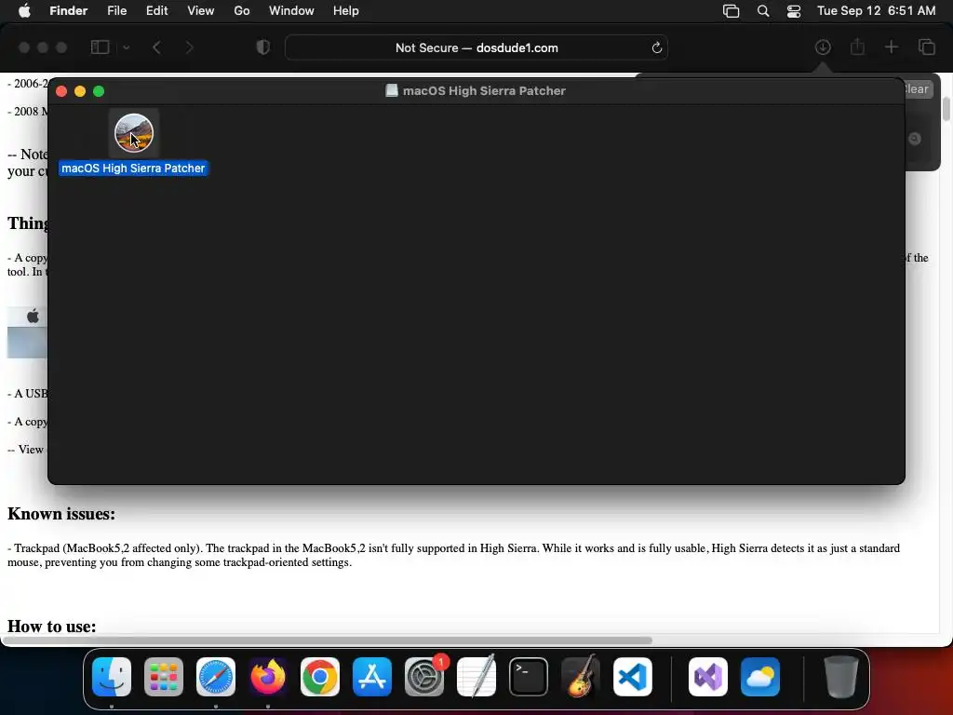Click the dosdude1.com address bar
This screenshot has height=715, width=953.
click(476, 47)
